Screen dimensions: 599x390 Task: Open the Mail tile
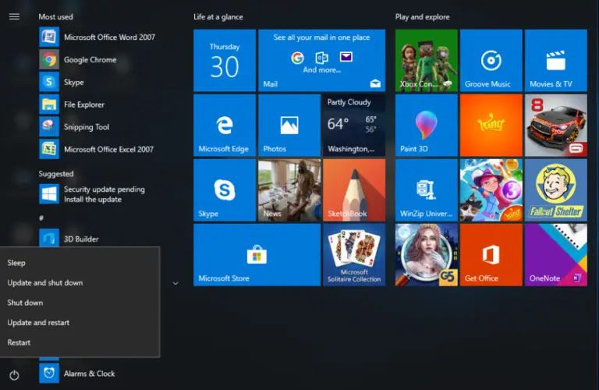[x=321, y=60]
